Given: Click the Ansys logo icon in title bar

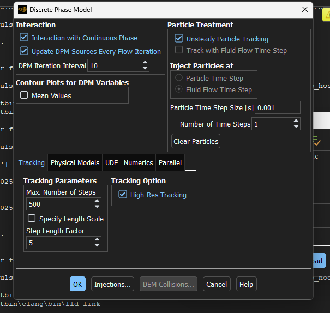Looking at the screenshot, I should click(x=22, y=9).
